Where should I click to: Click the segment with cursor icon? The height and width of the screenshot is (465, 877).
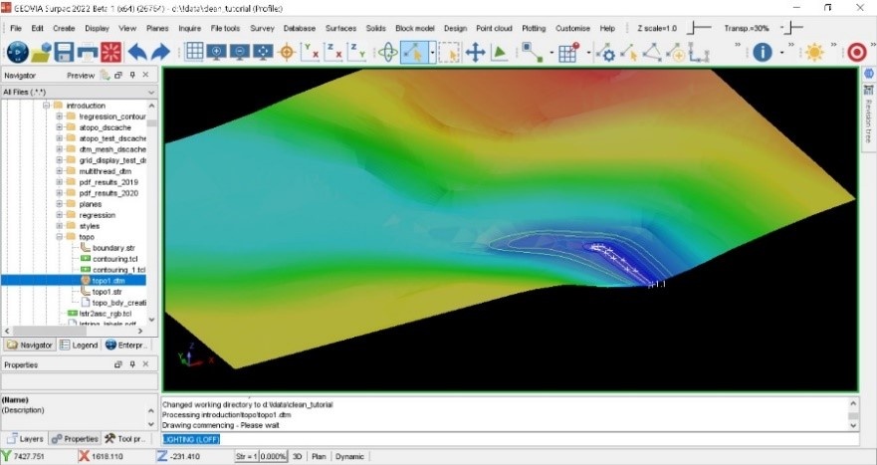click(629, 52)
